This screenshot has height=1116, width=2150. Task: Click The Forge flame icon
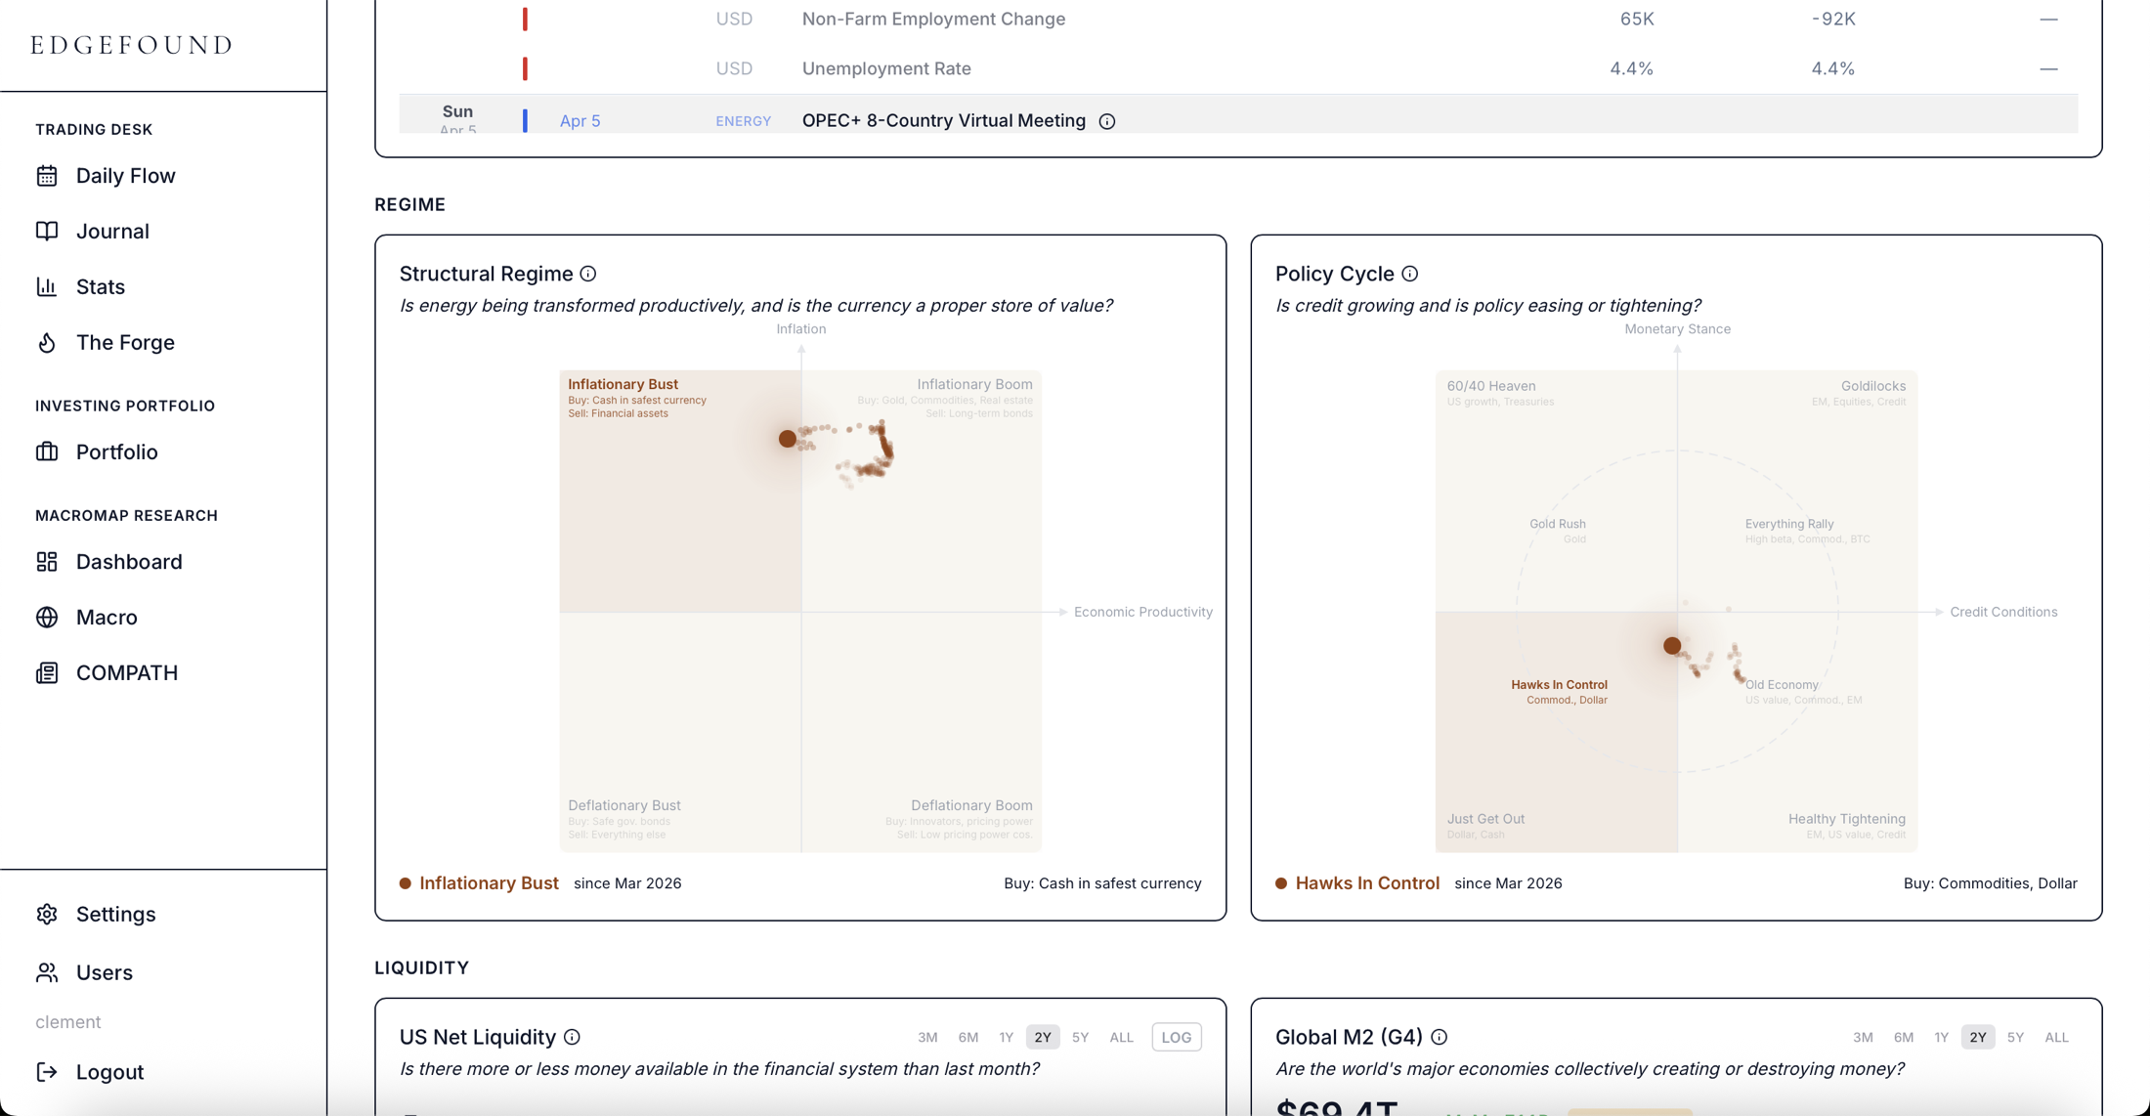47,343
